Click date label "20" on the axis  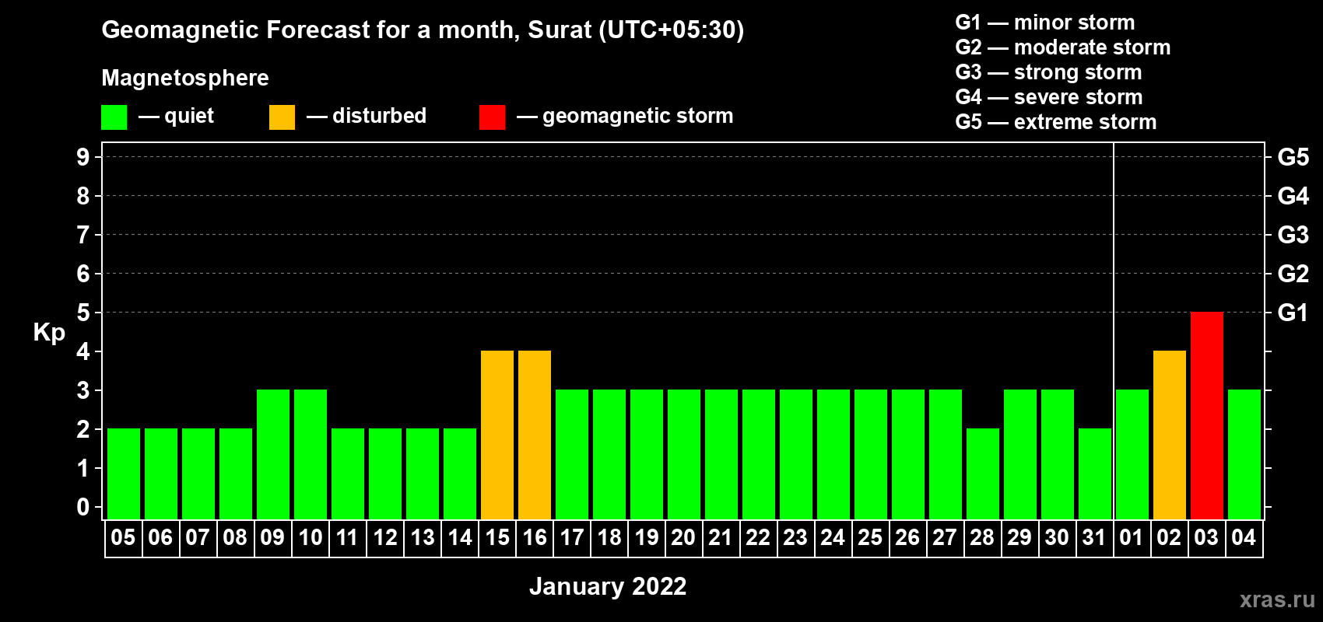coord(683,538)
